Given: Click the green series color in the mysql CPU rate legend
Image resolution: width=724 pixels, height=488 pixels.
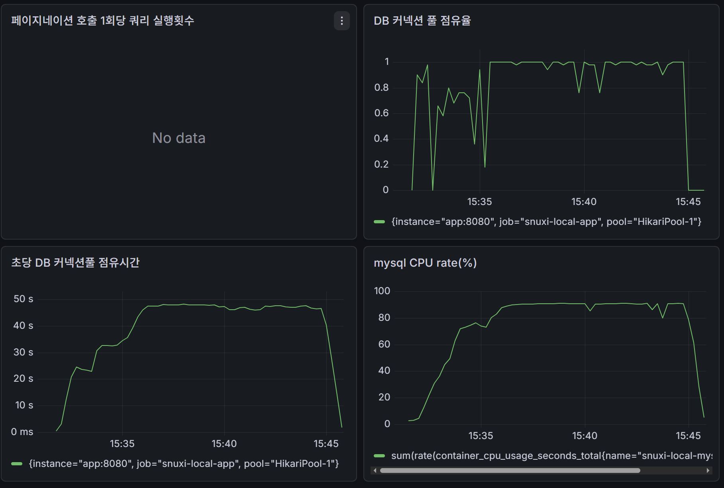Looking at the screenshot, I should [379, 456].
